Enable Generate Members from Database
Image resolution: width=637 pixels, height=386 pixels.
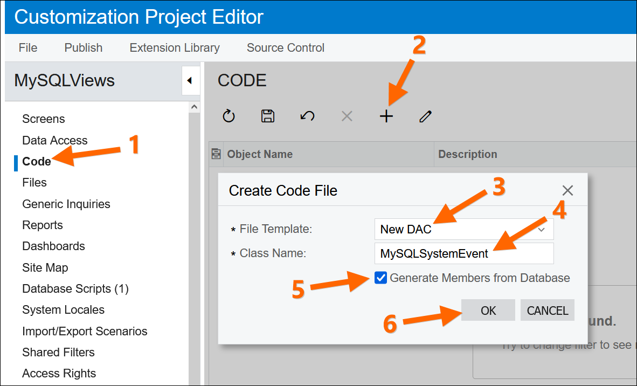(381, 278)
